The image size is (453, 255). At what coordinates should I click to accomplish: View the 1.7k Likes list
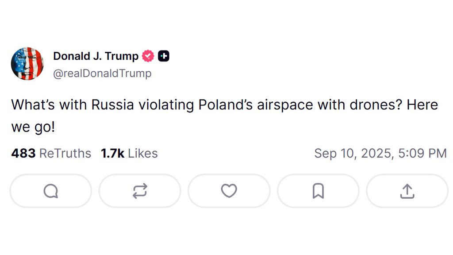129,153
